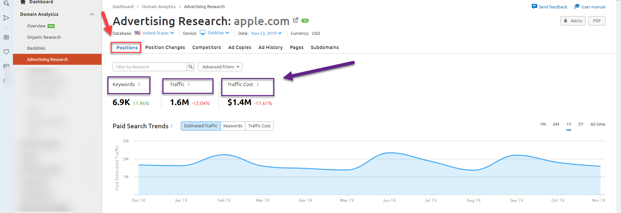The image size is (621, 213).
Task: Click the info icon next to Paid Search Trends
Action: (172, 126)
